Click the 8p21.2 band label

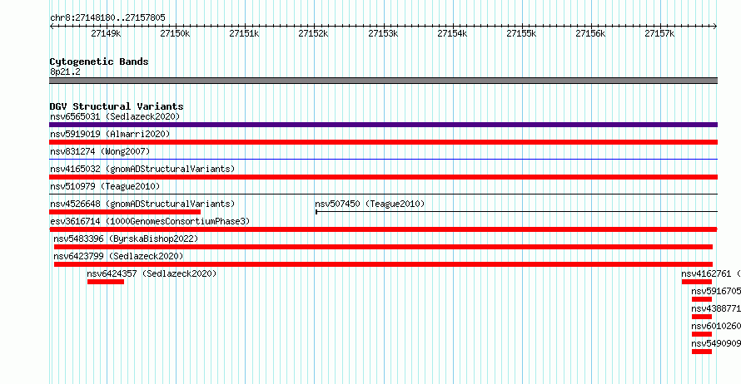coord(65,71)
